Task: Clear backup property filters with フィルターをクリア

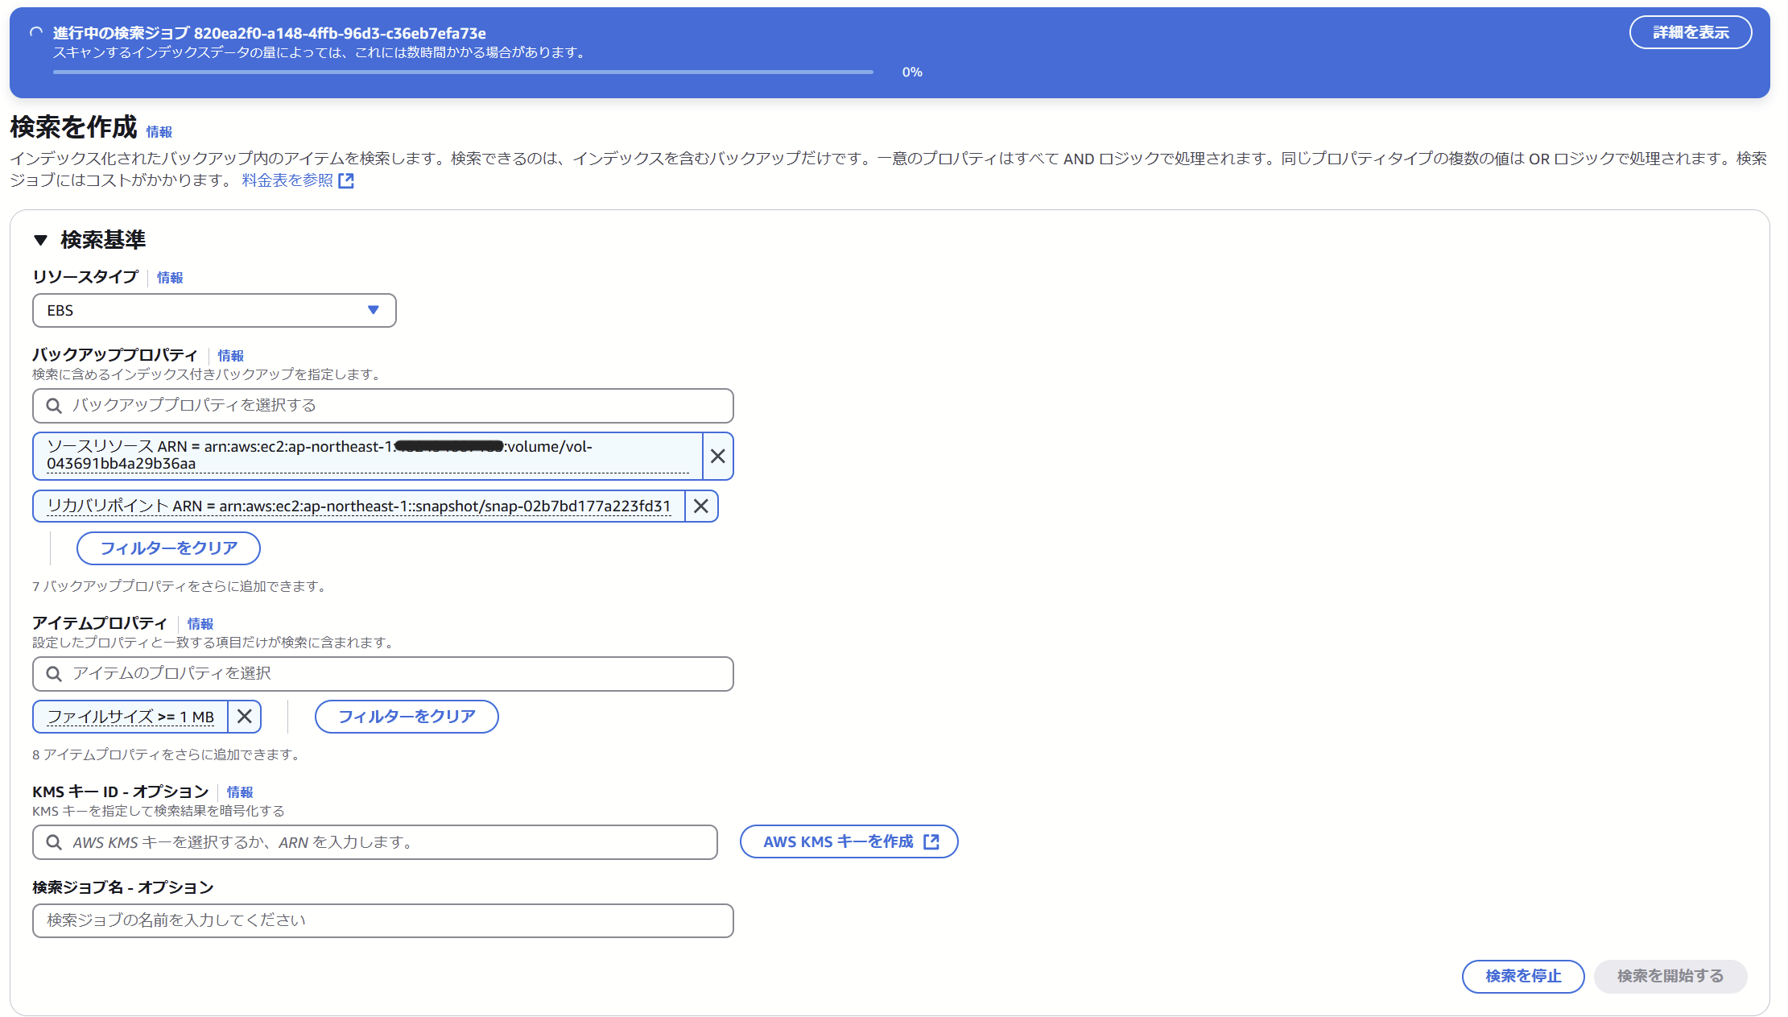Action: [x=168, y=548]
